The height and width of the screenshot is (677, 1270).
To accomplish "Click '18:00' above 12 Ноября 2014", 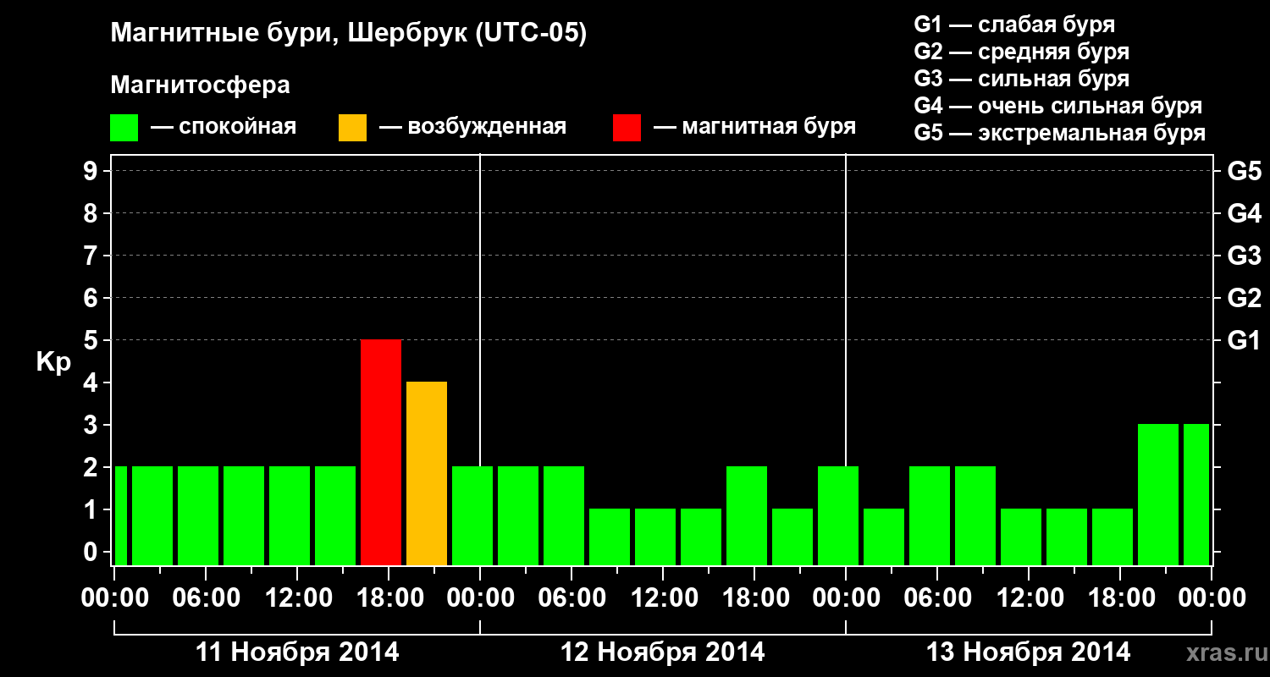I will tap(754, 598).
